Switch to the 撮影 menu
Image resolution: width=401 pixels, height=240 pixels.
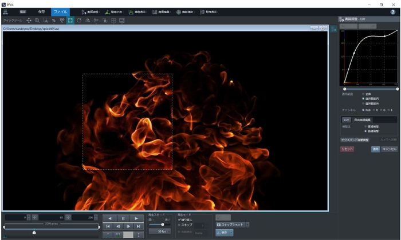tap(23, 11)
